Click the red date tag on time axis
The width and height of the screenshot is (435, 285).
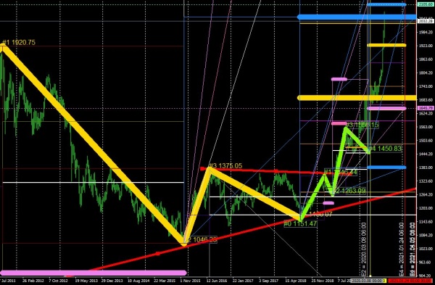coord(411,281)
